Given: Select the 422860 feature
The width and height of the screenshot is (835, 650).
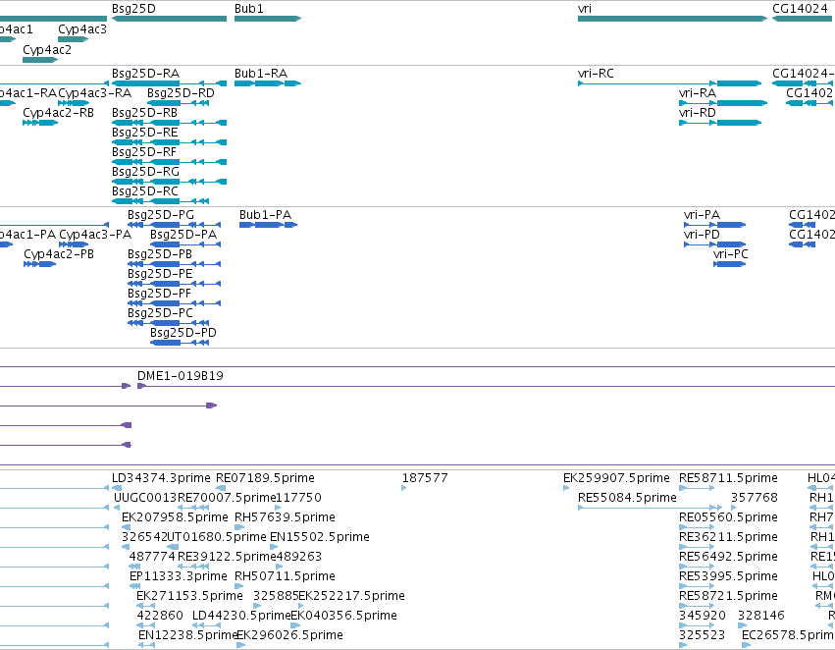Looking at the screenshot, I should pos(145,625).
